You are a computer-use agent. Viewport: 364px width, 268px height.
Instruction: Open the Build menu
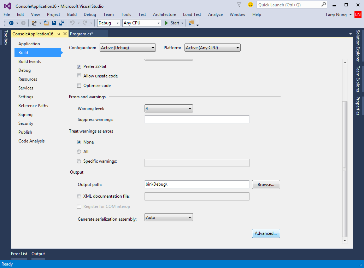(72, 14)
